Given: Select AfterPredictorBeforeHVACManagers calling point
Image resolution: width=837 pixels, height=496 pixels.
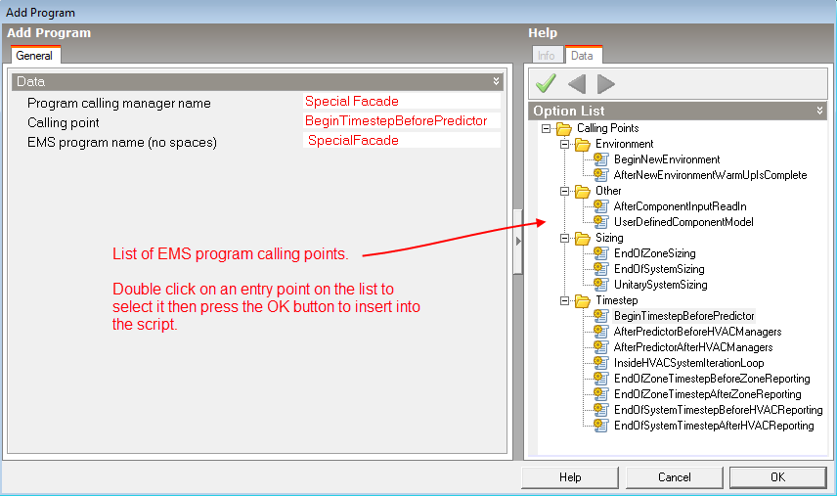Looking at the screenshot, I should click(x=697, y=332).
